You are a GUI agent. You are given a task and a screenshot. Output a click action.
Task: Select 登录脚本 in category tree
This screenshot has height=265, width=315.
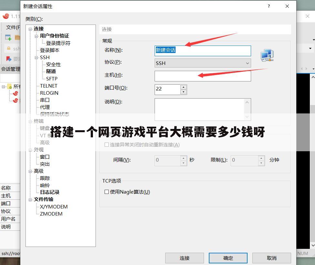(x=50, y=50)
